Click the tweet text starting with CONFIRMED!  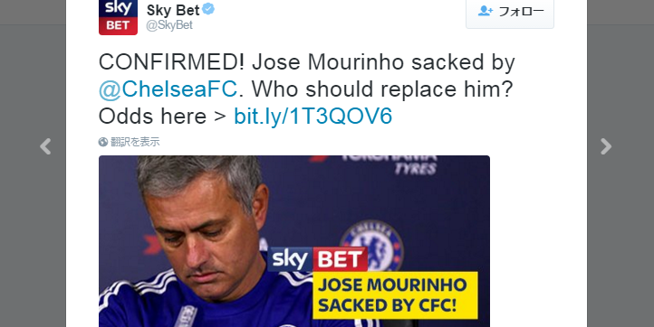coord(306,89)
